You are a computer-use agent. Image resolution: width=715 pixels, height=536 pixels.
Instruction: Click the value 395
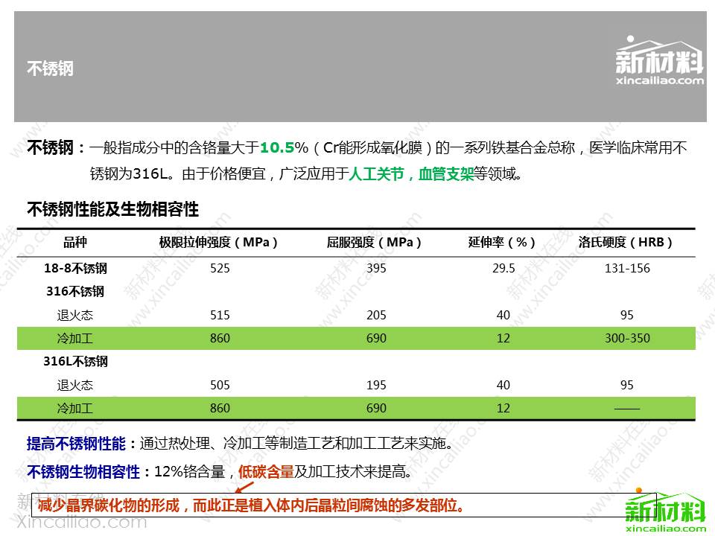(376, 269)
